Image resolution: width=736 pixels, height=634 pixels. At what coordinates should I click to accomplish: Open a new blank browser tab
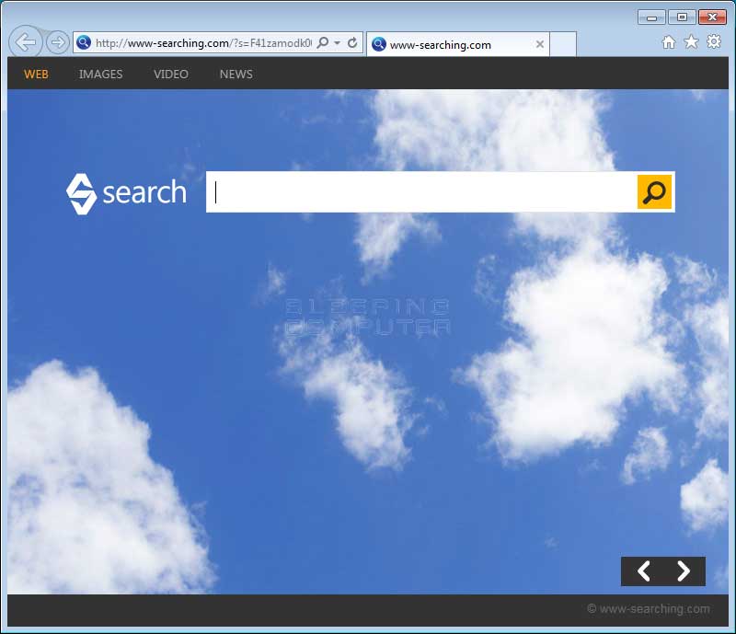pyautogui.click(x=563, y=44)
